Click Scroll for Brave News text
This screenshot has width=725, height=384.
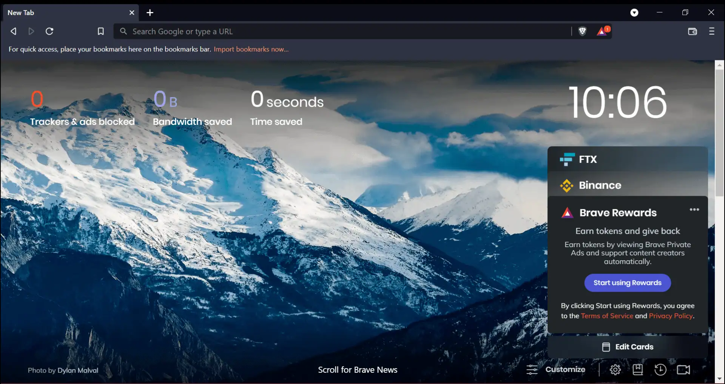(358, 370)
